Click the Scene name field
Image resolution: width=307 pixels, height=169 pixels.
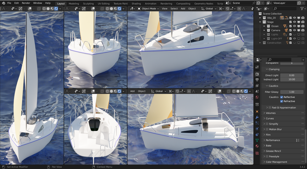pos(242,3)
